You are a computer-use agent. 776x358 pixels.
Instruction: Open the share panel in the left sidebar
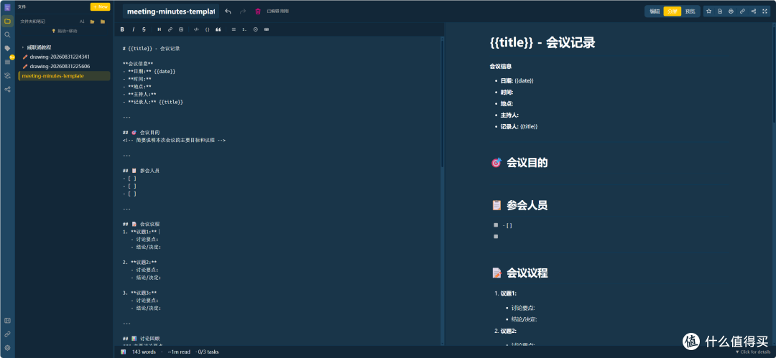point(7,90)
